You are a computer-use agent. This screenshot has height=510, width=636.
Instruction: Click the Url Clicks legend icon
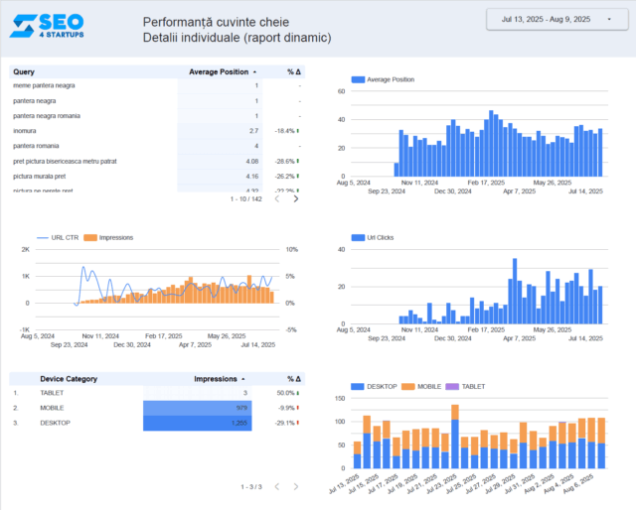coord(358,238)
